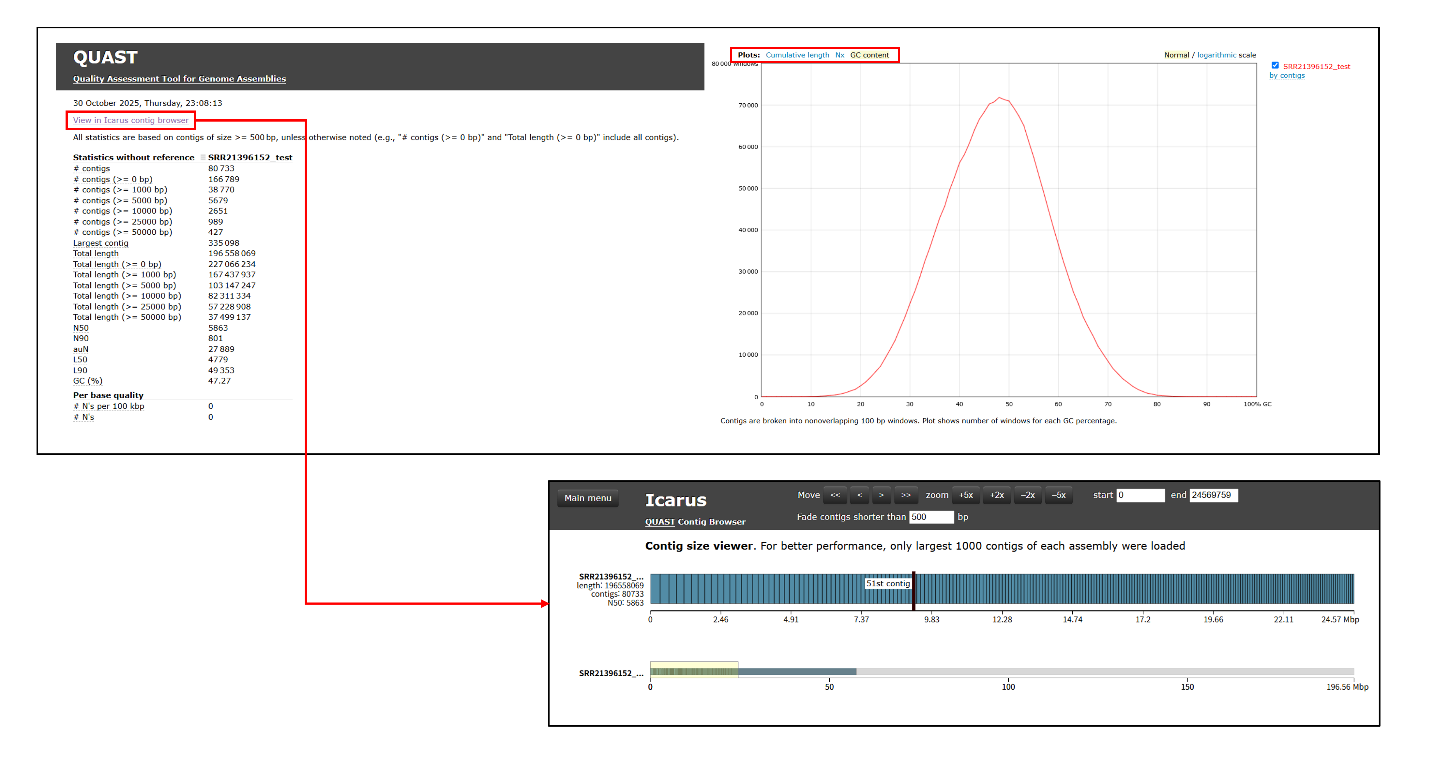Screen dimensions: 1435x764
Task: Move one step right with > button
Action: tap(881, 495)
